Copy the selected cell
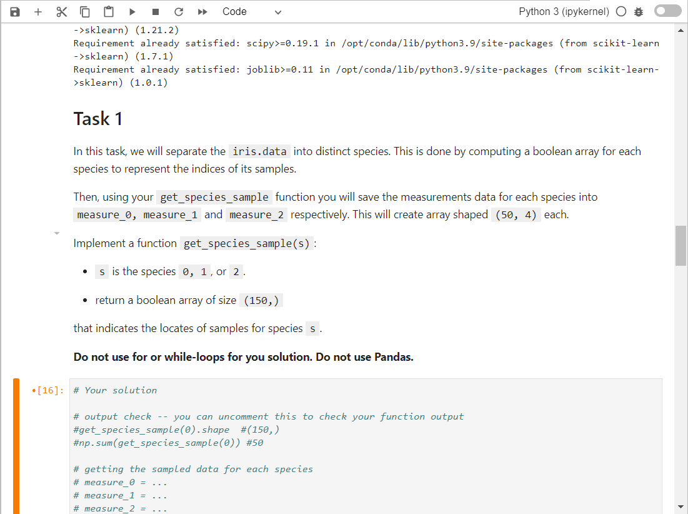This screenshot has height=514, width=688. [x=85, y=12]
